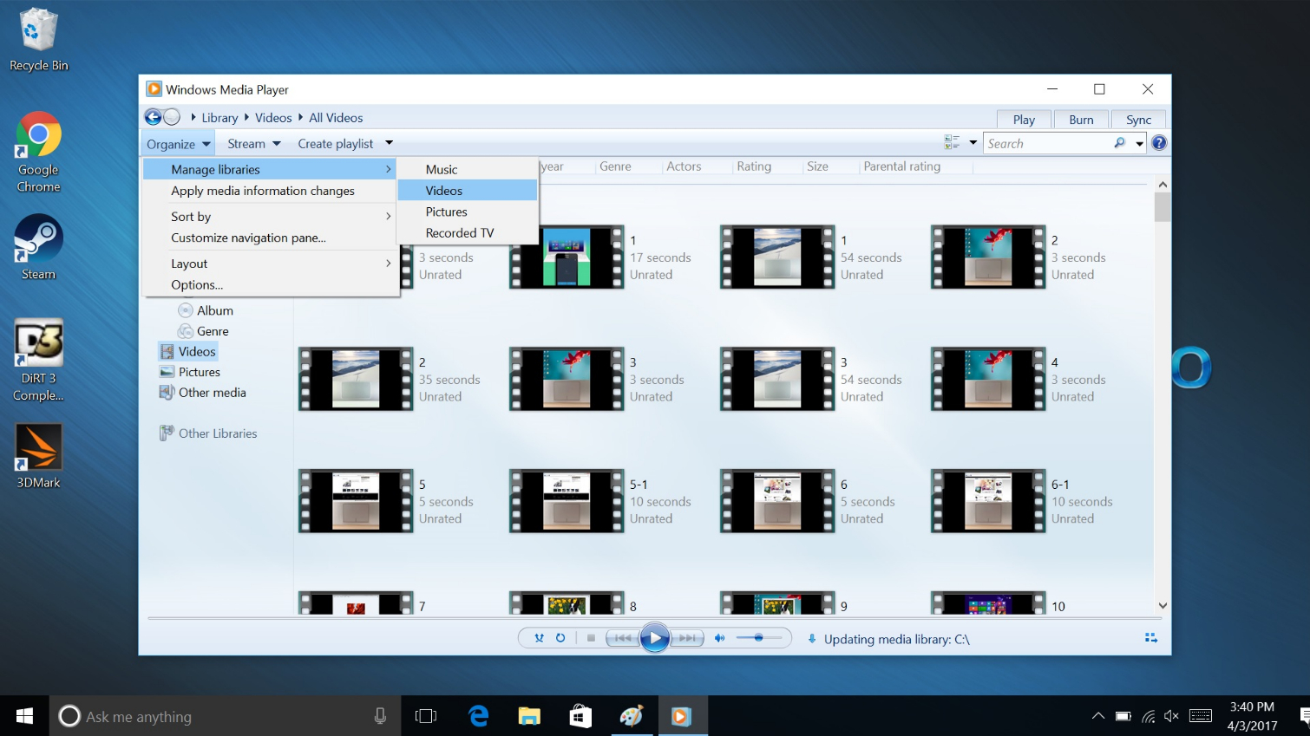This screenshot has width=1310, height=736.
Task: Open Options from Organize menu
Action: click(x=270, y=284)
